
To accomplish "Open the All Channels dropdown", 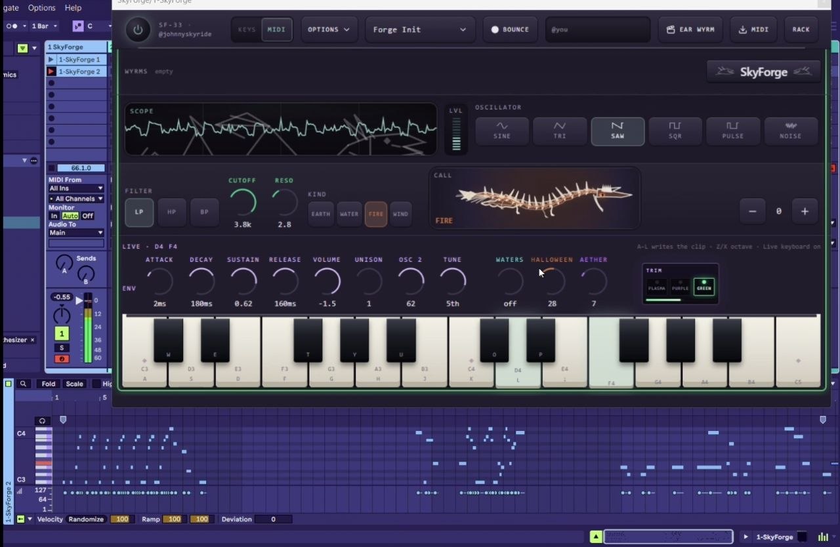I will [76, 199].
